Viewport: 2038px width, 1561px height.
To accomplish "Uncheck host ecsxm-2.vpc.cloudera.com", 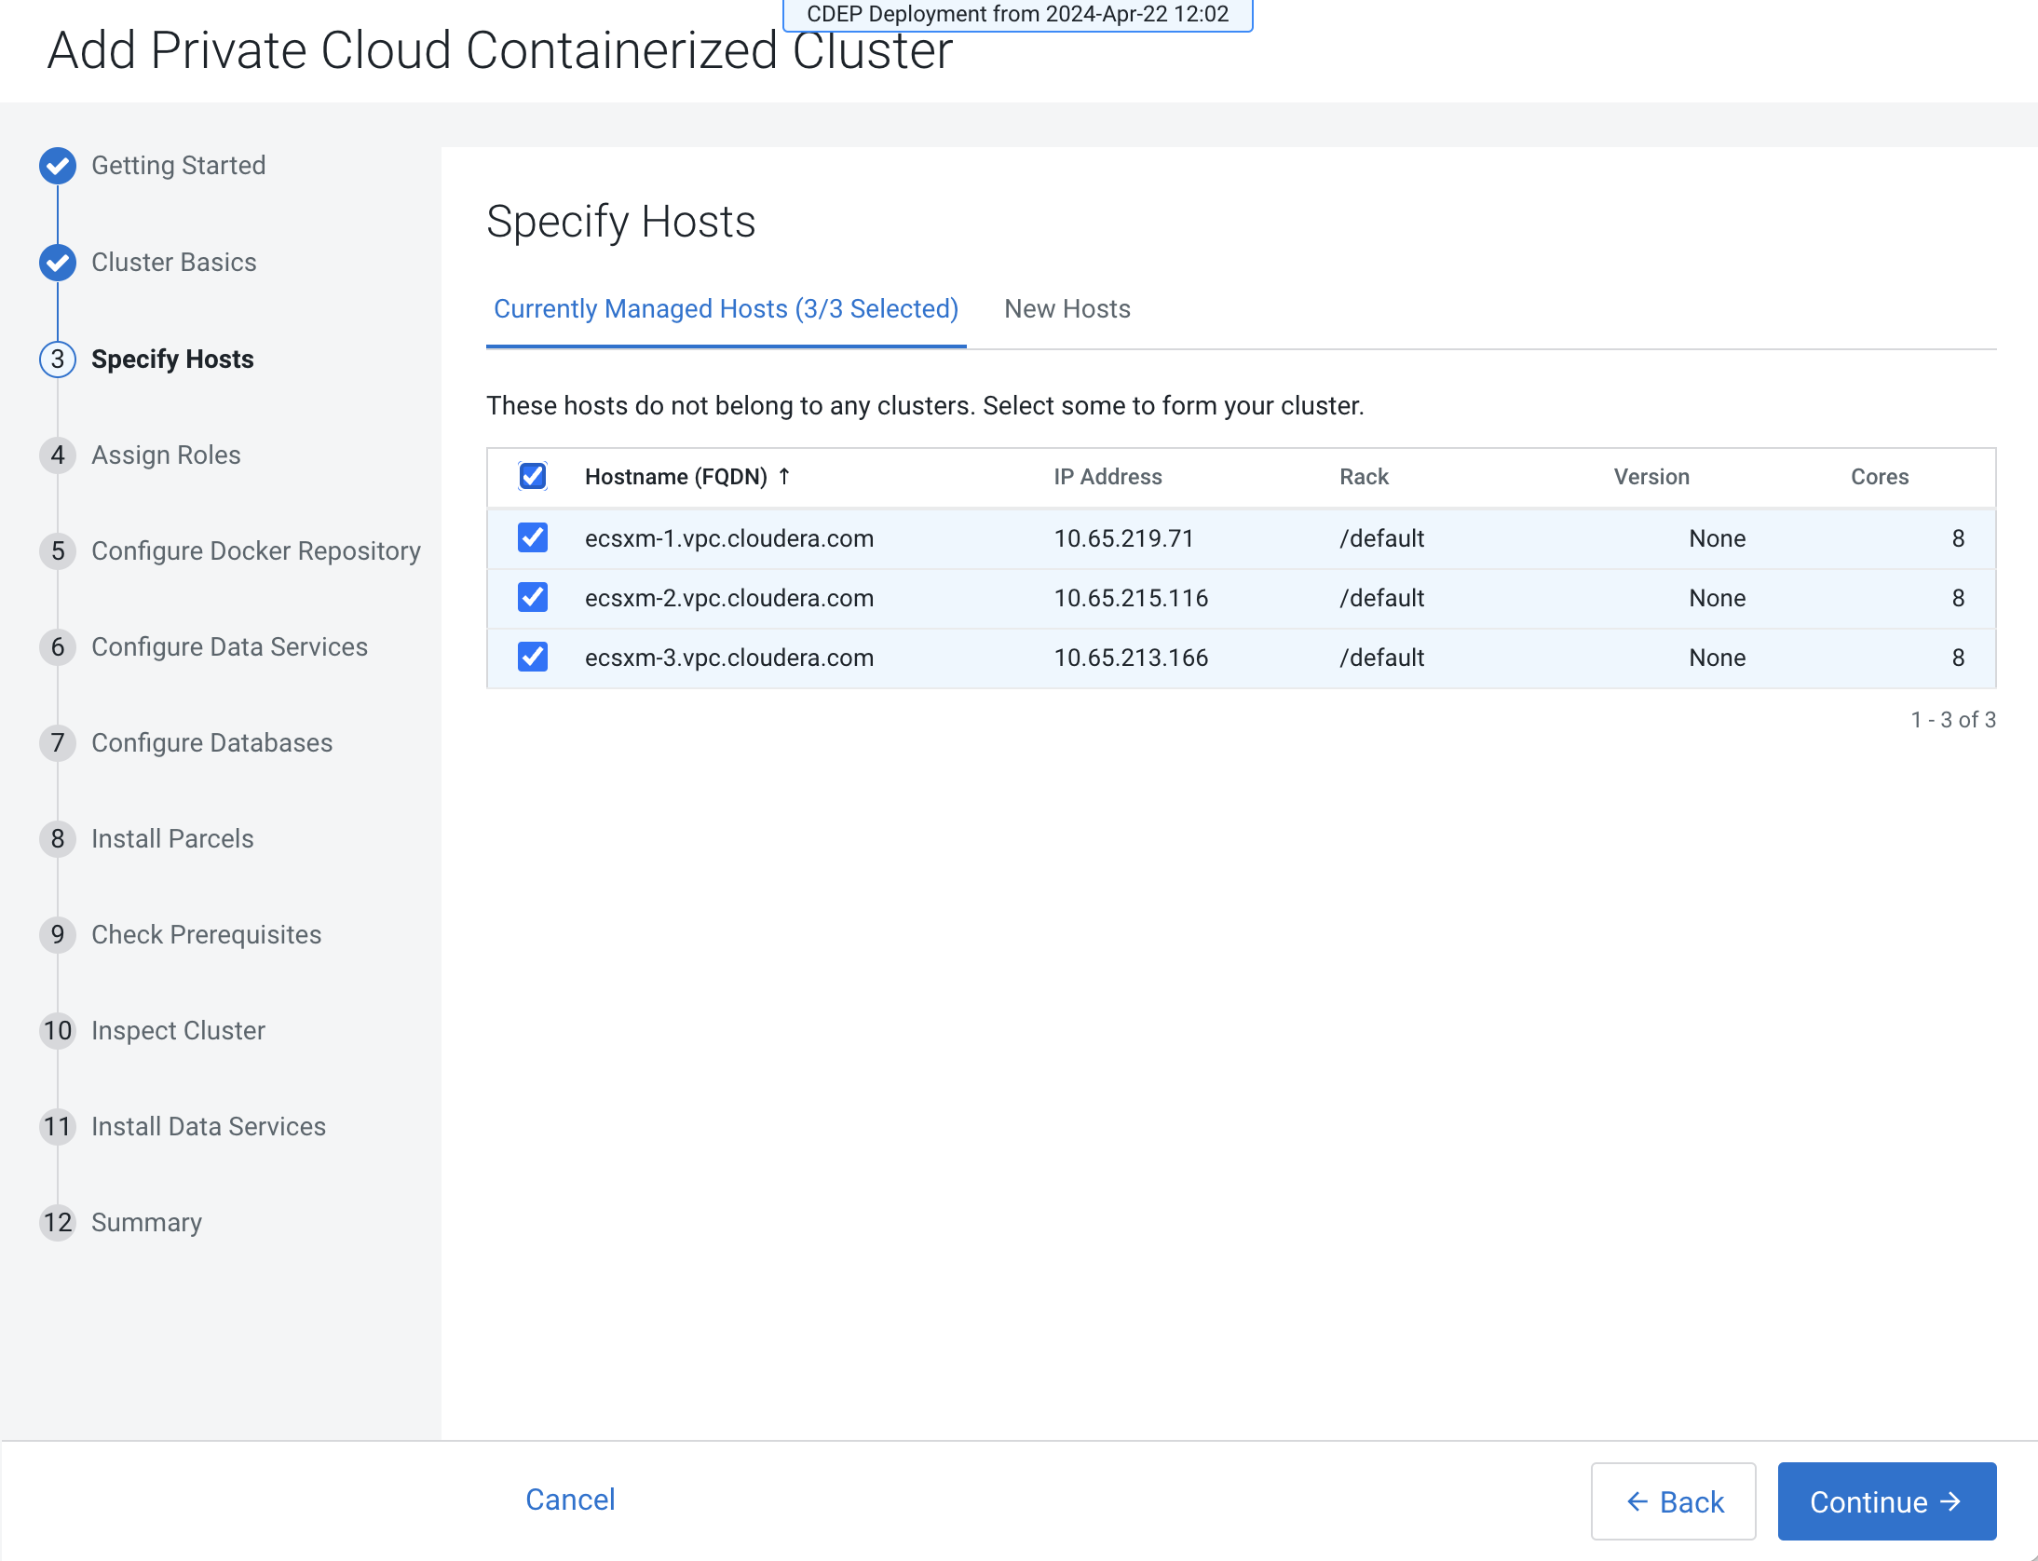I will pyautogui.click(x=533, y=598).
